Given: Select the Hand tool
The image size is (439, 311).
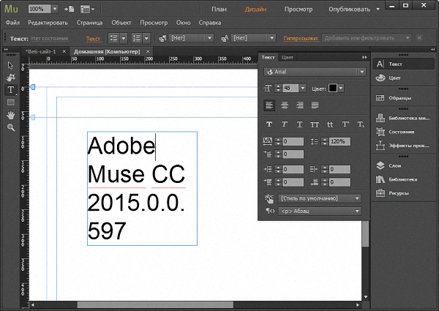Looking at the screenshot, I should [11, 115].
